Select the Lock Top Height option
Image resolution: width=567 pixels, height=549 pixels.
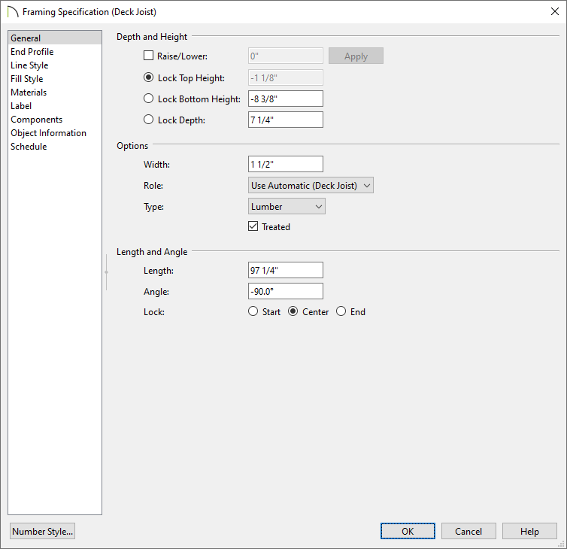(x=148, y=77)
